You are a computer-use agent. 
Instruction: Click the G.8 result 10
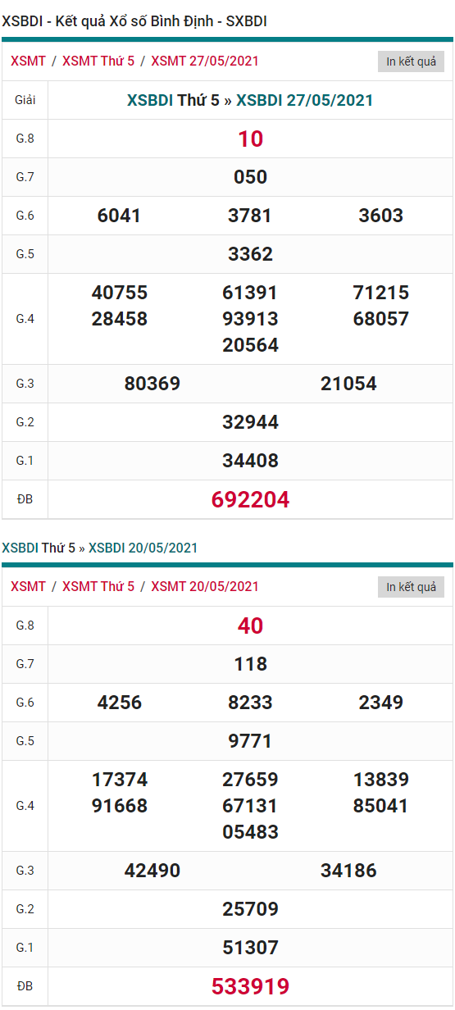click(x=250, y=139)
